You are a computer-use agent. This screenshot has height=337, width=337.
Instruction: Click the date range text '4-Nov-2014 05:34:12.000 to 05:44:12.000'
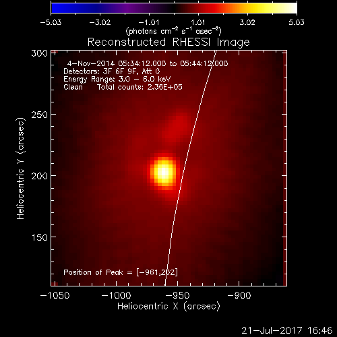[x=148, y=63]
